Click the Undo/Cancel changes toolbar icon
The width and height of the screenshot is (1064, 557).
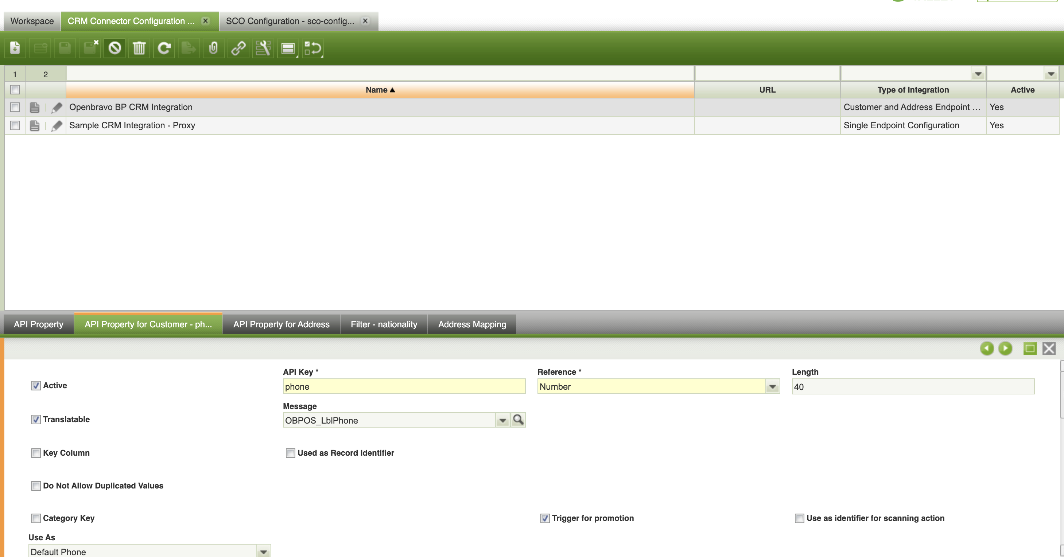(114, 48)
